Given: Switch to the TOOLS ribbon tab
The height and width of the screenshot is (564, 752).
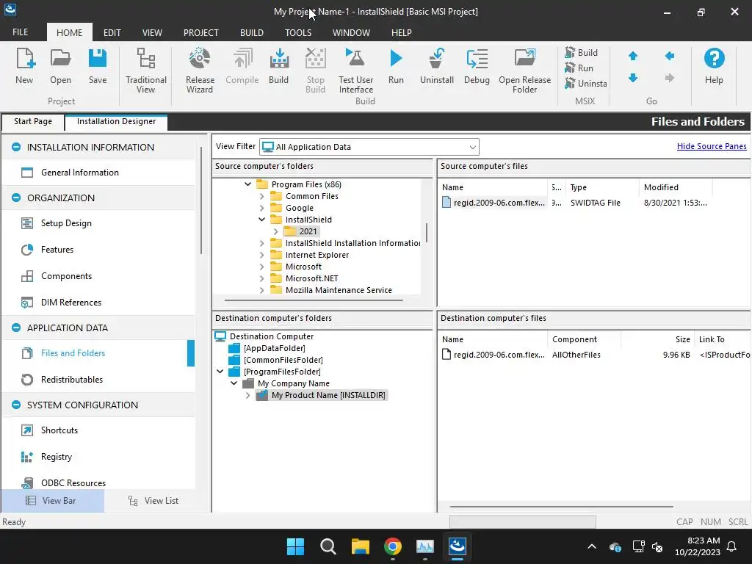Looking at the screenshot, I should tap(298, 32).
